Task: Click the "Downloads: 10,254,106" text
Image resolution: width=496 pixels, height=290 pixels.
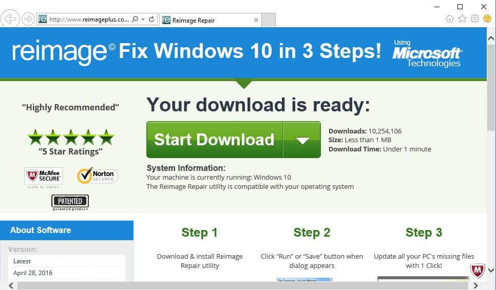Action: (365, 131)
